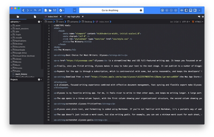The height and width of the screenshot is (137, 214).
Task: Start macro recording
Action: pos(162,10)
